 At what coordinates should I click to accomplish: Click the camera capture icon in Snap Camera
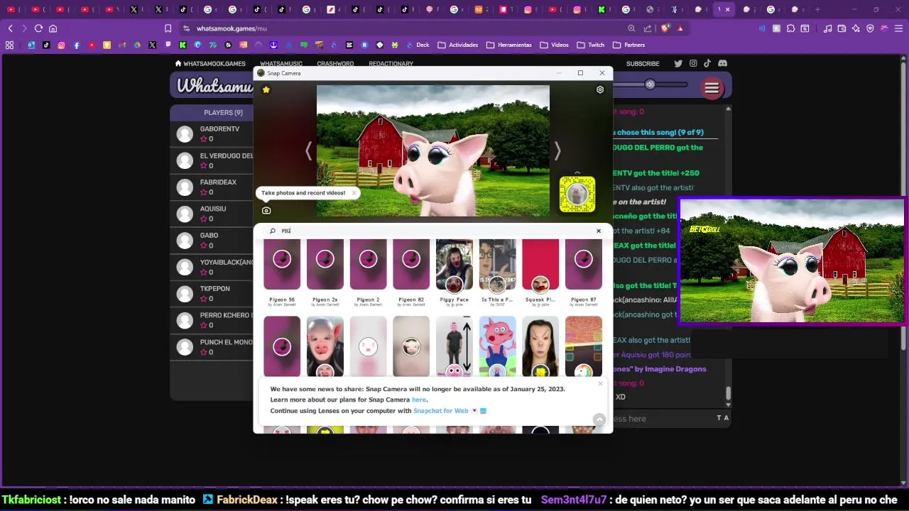[x=266, y=210]
